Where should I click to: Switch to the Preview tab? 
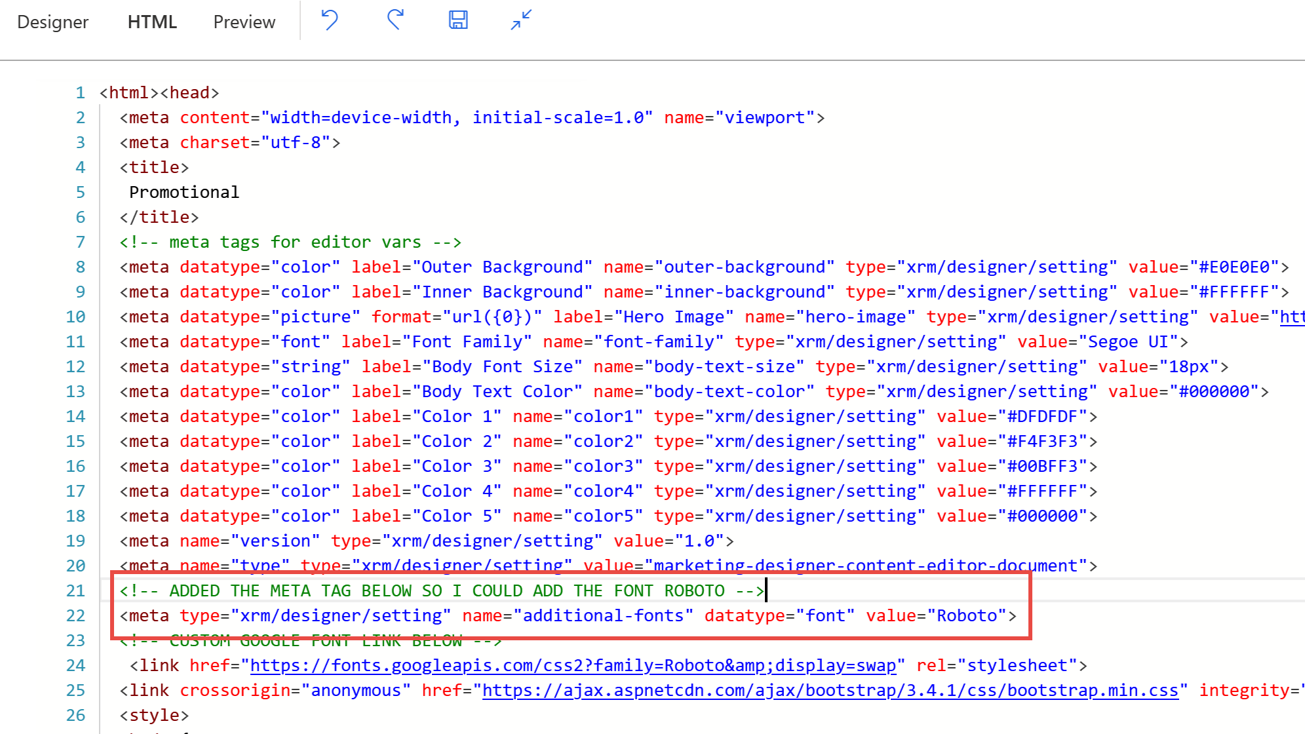244,22
